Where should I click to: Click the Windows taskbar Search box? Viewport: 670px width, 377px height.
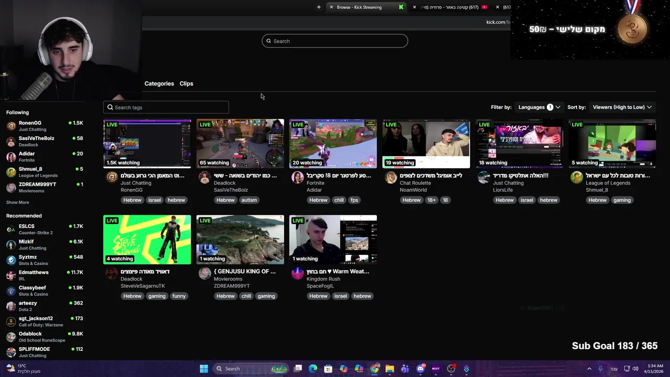pyautogui.click(x=252, y=369)
